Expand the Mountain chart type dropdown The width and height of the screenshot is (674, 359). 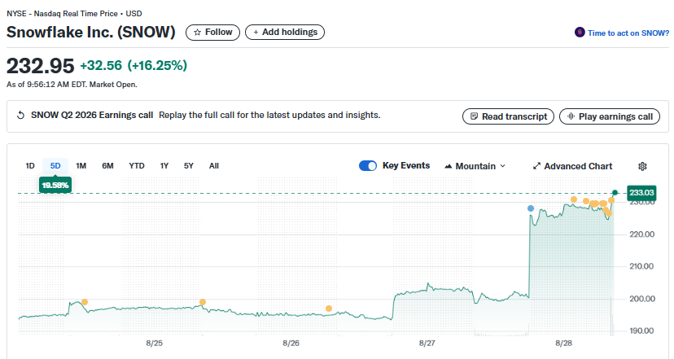[475, 166]
